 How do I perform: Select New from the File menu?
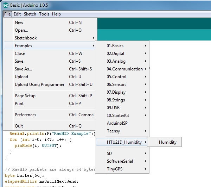point(19,23)
